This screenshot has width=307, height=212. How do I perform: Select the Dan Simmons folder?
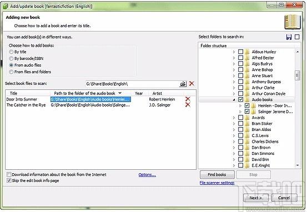pos(263,153)
